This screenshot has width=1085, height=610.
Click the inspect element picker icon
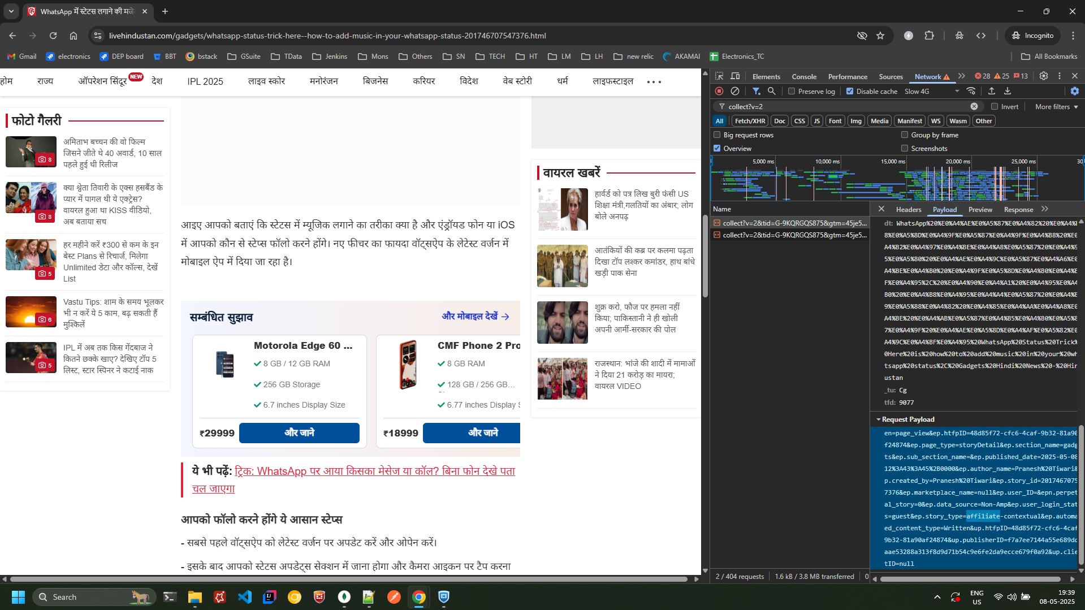719,76
